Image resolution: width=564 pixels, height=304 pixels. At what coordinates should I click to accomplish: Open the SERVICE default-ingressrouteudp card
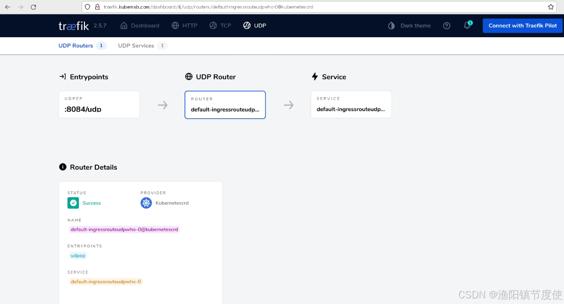tap(351, 105)
